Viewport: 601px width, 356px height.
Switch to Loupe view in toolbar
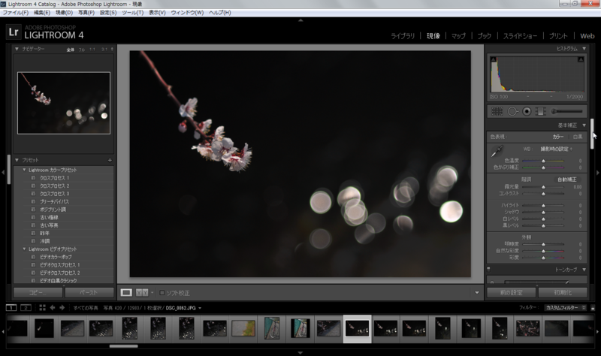[126, 293]
